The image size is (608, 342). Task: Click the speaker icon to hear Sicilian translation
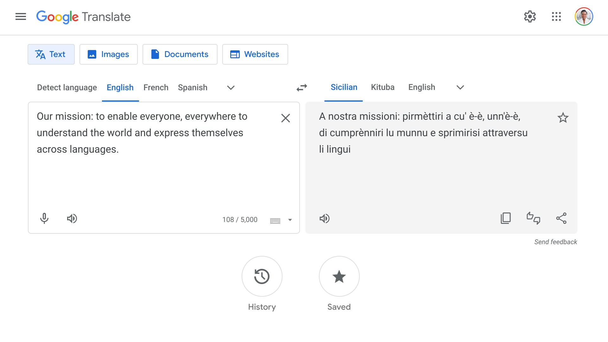(x=325, y=218)
